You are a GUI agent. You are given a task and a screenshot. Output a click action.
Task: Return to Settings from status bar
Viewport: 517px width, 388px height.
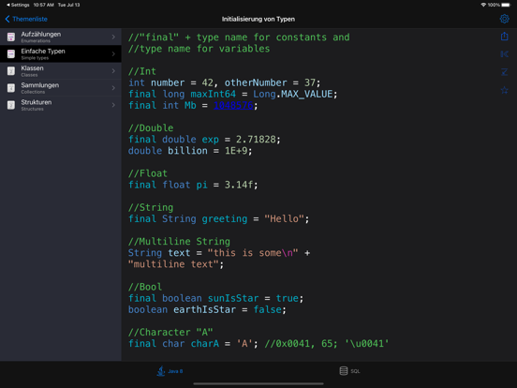pos(18,5)
